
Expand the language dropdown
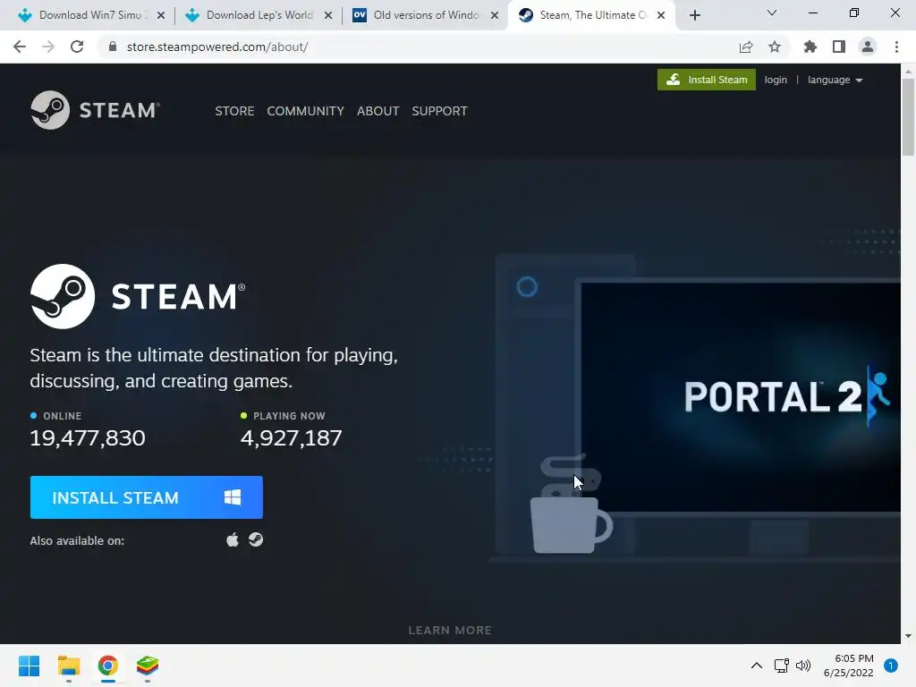(x=835, y=80)
